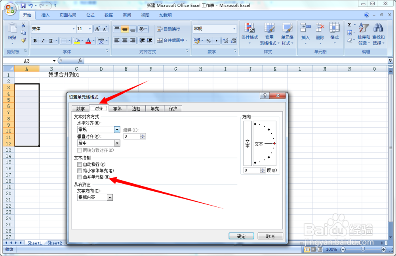The height and width of the screenshot is (256, 396).
Task: Cancel the dialog with 取消
Action: [x=270, y=236]
